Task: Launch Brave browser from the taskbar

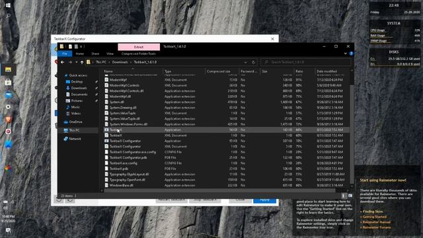Action: tap(8, 119)
